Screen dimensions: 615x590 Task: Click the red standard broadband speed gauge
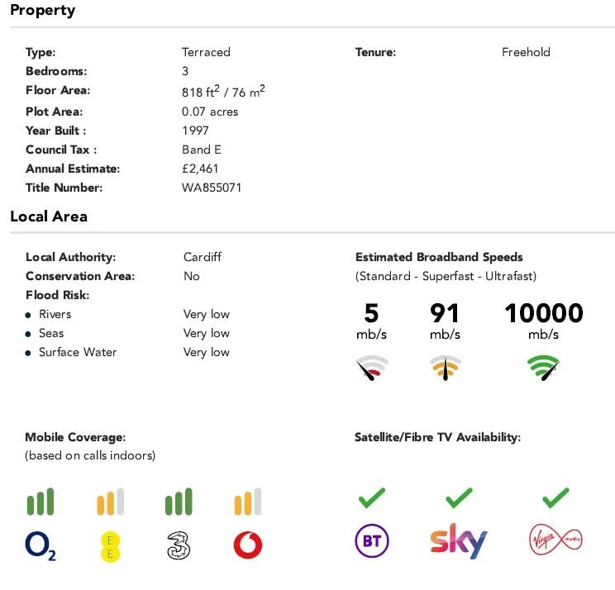[x=372, y=368]
